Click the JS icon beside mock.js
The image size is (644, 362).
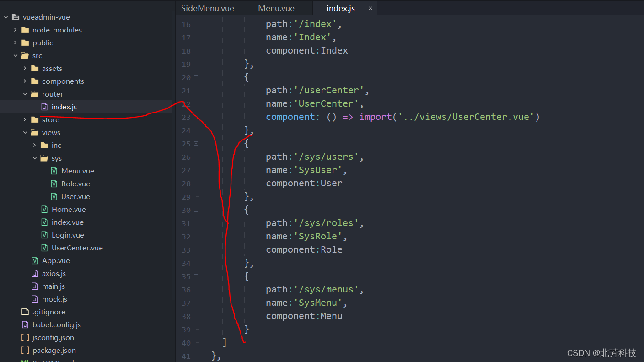point(35,299)
